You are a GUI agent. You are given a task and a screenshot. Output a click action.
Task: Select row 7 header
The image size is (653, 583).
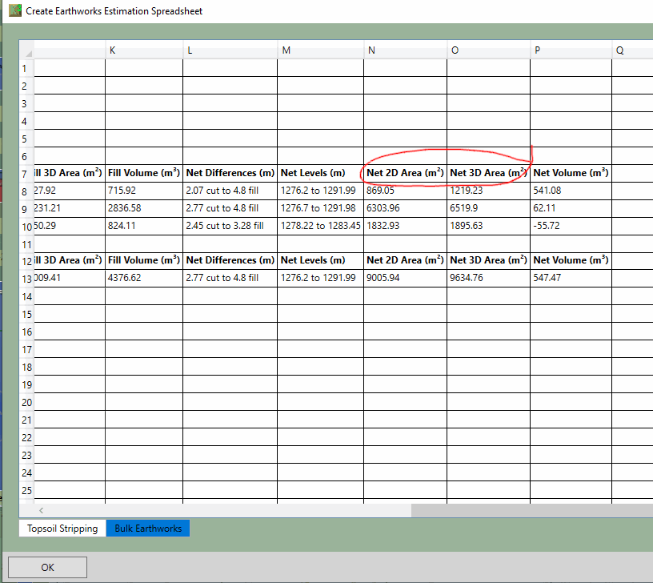pyautogui.click(x=26, y=173)
